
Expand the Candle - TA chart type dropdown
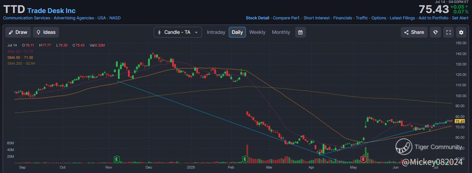point(178,32)
